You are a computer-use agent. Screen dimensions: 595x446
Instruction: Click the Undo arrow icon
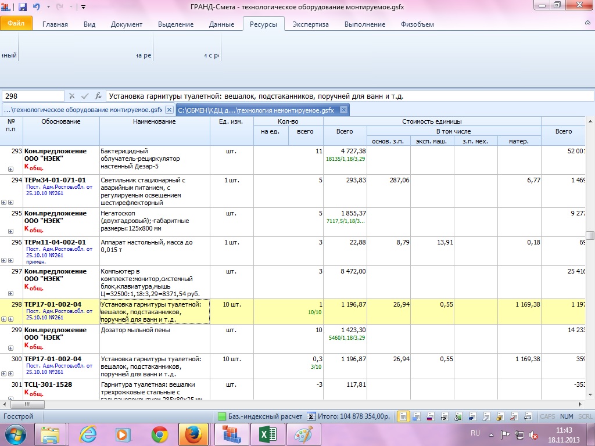point(37,7)
